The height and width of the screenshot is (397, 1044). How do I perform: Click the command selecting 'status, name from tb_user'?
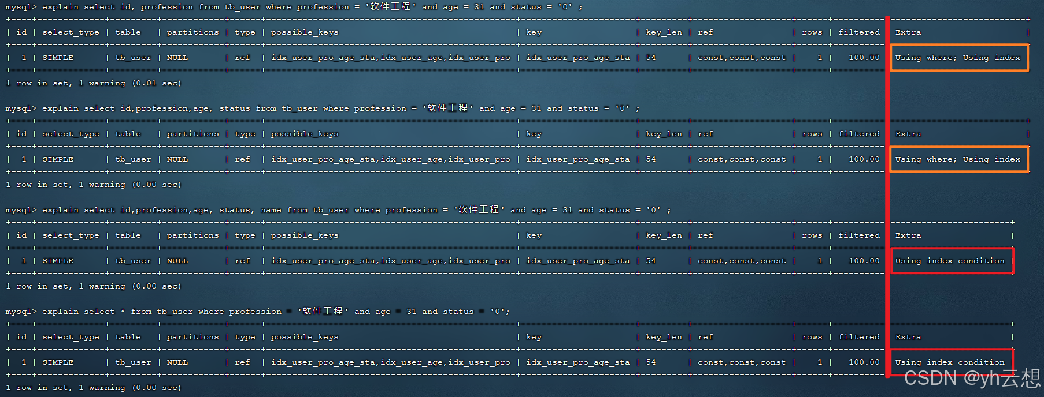click(357, 210)
